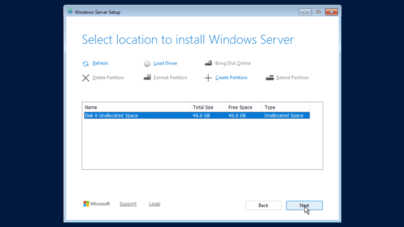Click the Refresh circular arrows icon
This screenshot has height=227, width=404.
tap(86, 64)
